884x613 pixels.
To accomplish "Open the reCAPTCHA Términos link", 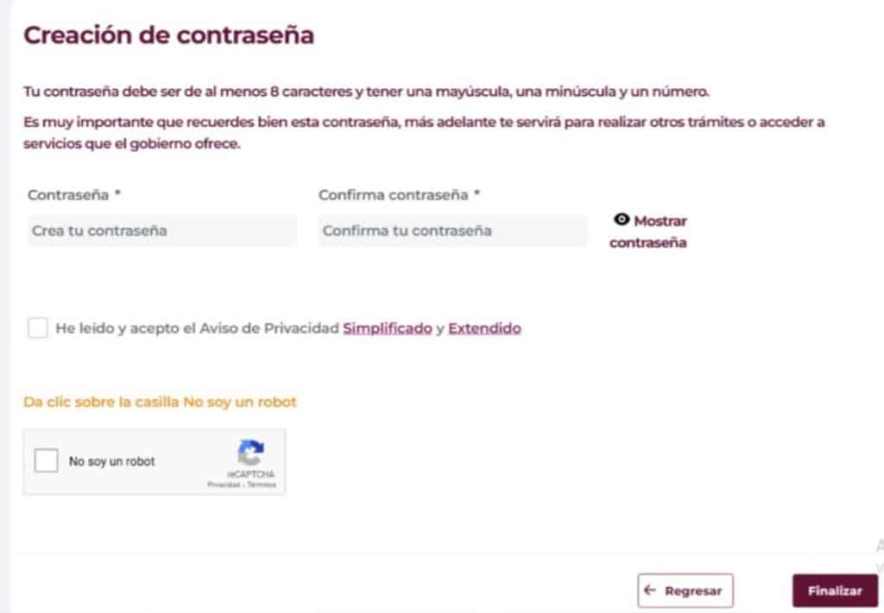I will 262,485.
